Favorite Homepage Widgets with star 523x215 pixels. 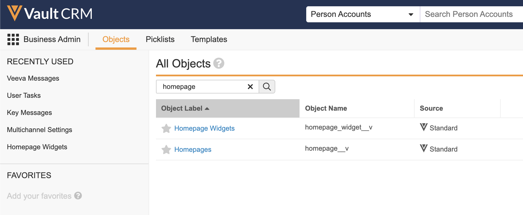(166, 128)
